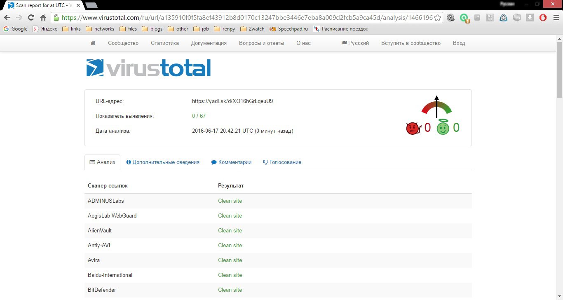
Task: Click the download arrow extension icon
Action: click(530, 17)
